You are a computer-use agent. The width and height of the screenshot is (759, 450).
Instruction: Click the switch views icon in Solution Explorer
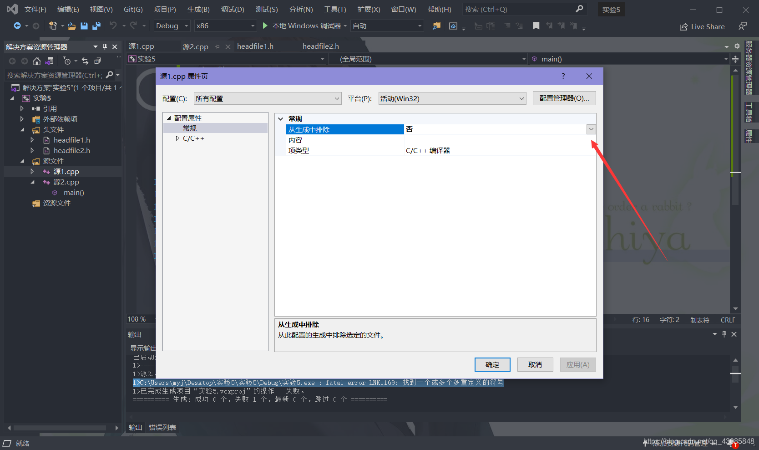coord(50,61)
